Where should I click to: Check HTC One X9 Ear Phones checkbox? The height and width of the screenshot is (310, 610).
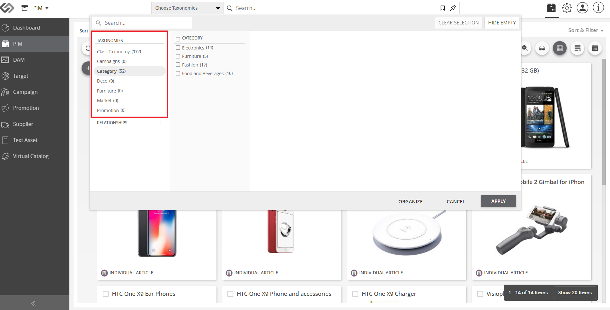(x=106, y=294)
